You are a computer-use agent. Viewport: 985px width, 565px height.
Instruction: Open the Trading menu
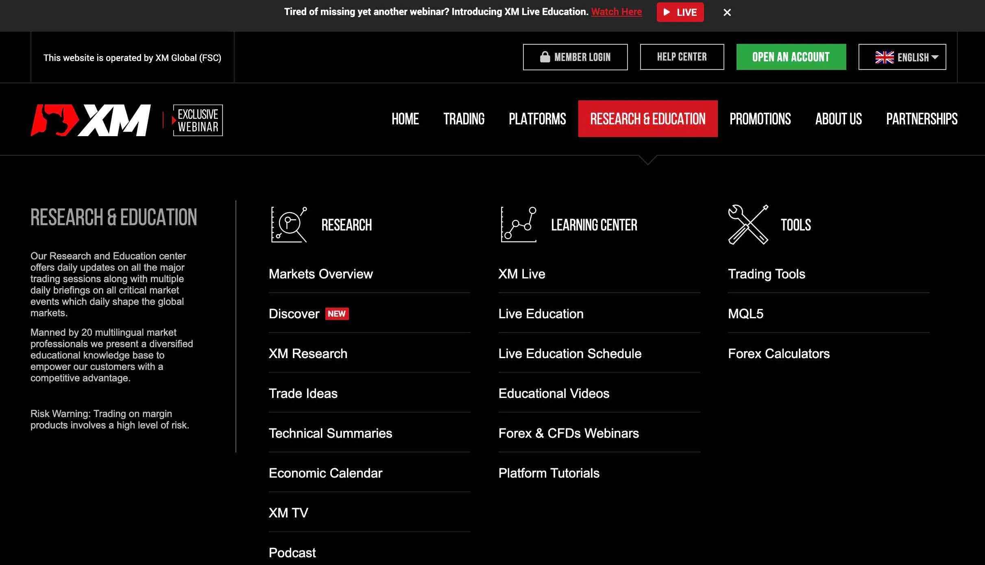point(464,119)
